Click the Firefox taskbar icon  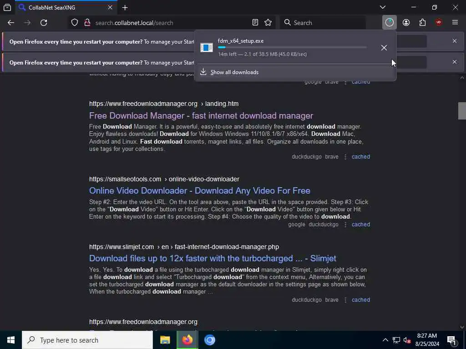coord(187,340)
